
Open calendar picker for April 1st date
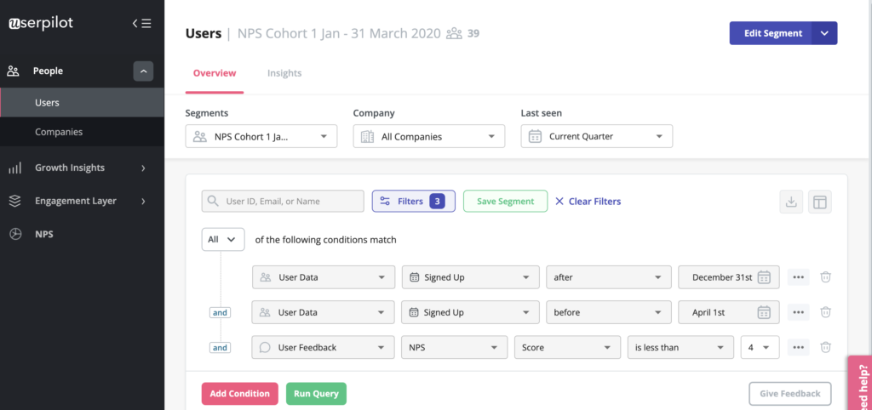(x=764, y=312)
